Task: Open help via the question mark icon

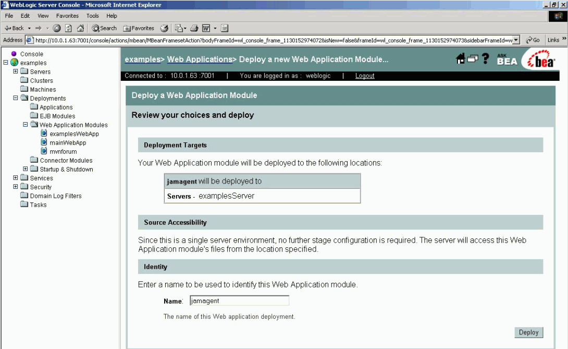Action: click(x=486, y=59)
